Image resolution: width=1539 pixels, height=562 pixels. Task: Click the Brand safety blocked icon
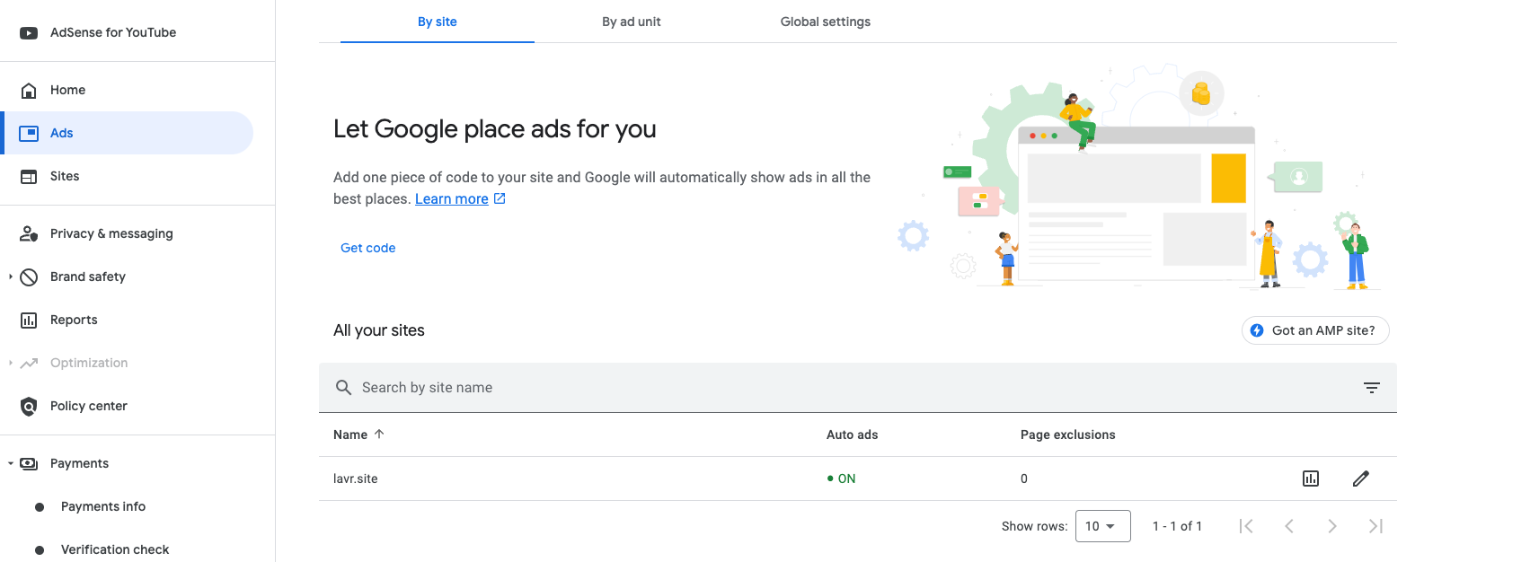point(29,277)
